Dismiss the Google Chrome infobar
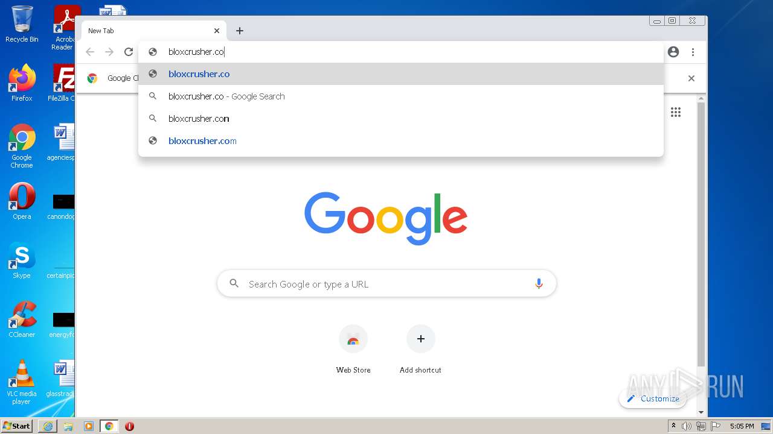The width and height of the screenshot is (773, 434). click(691, 78)
